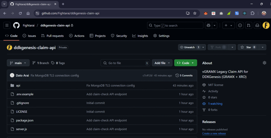Click the Fightarai owner breadcrumb link
Screen dimensions: 271x138
[29, 25]
